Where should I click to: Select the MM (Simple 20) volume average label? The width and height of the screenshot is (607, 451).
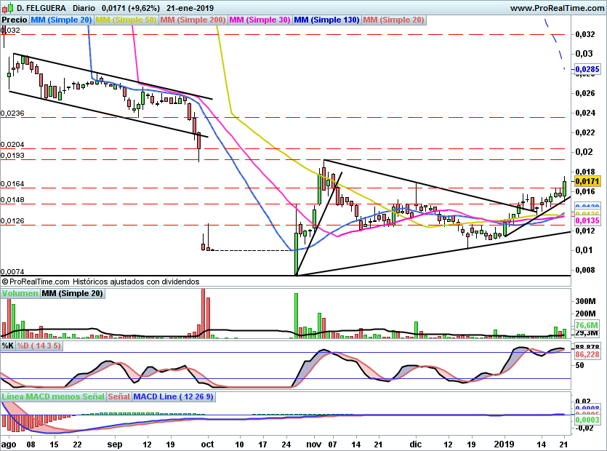pos(72,293)
